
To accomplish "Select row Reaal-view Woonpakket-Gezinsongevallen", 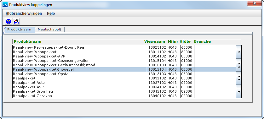I will (x=124, y=61).
